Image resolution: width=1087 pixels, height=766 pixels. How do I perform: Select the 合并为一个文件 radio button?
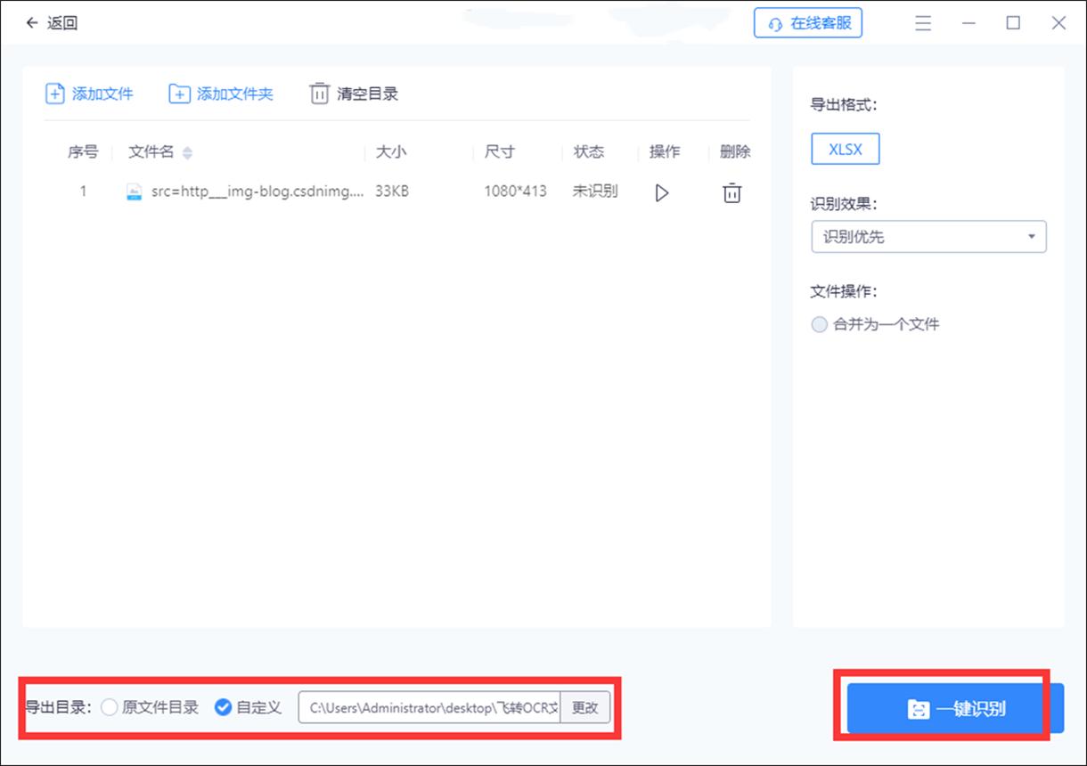coord(819,324)
